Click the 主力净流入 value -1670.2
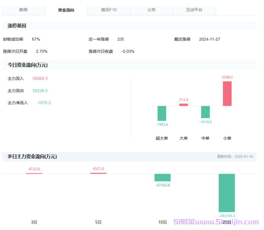Screen dimensions: 264x230 click(x=44, y=103)
